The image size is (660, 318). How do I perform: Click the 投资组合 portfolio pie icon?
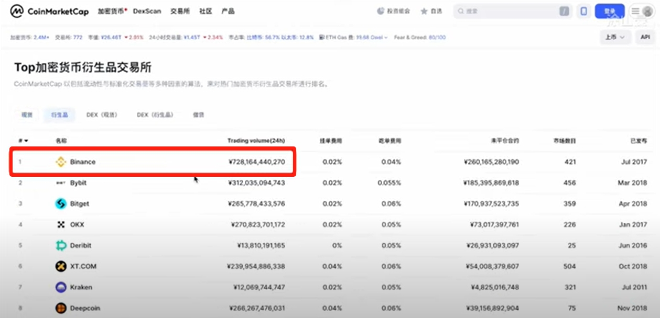pos(382,10)
